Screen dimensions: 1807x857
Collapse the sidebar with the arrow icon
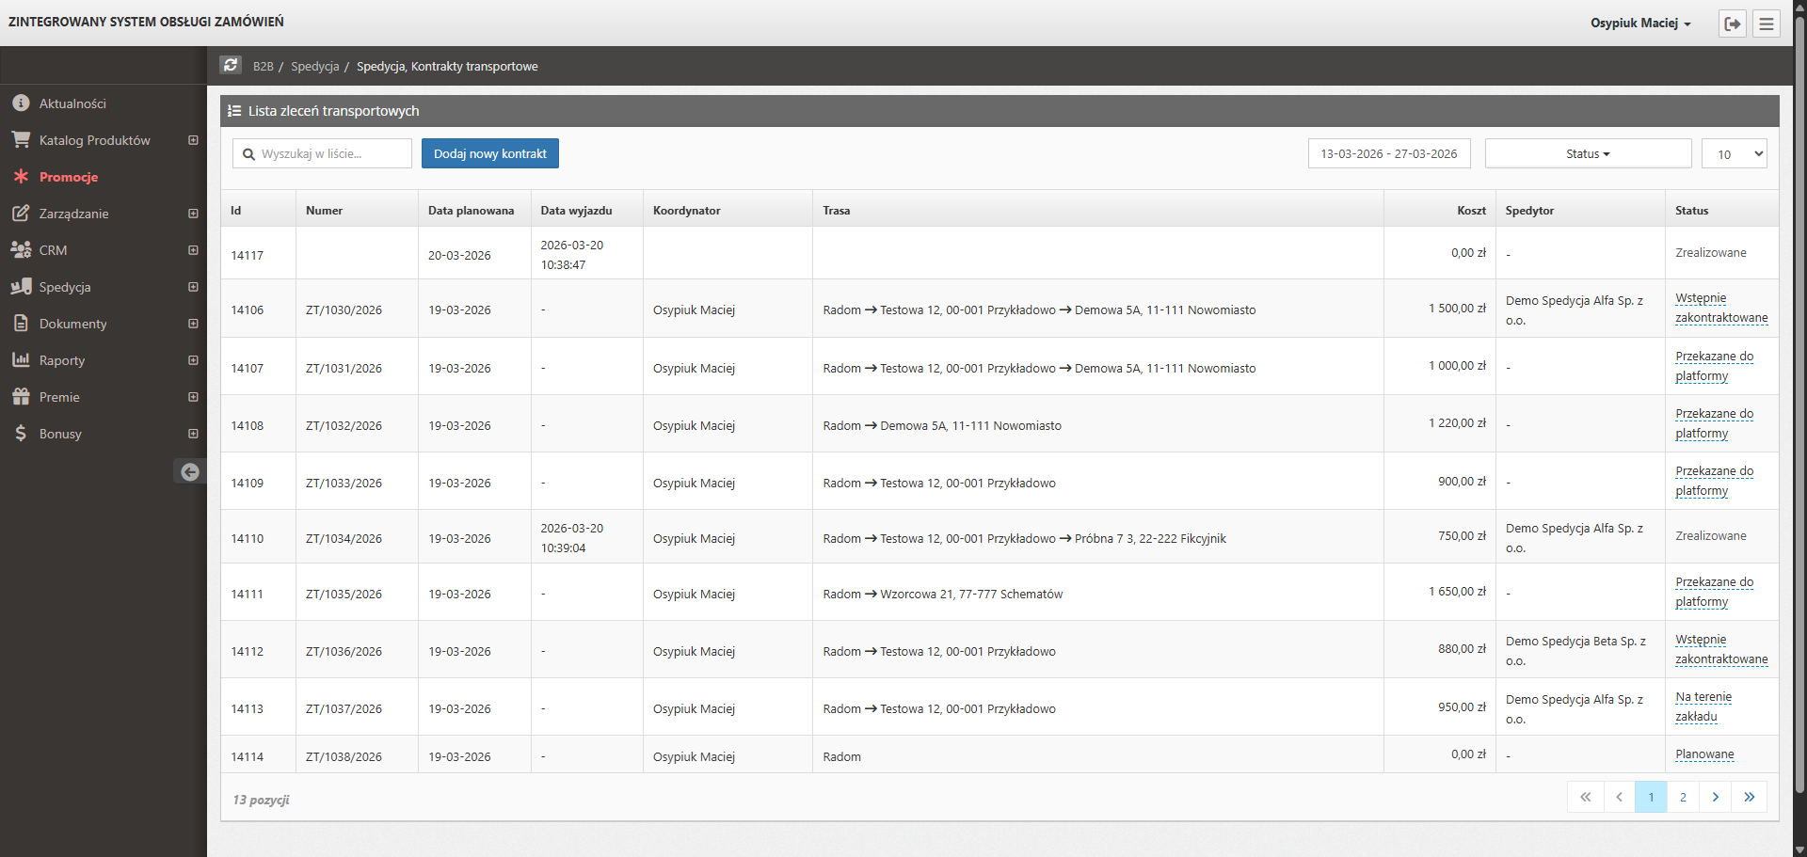click(190, 472)
